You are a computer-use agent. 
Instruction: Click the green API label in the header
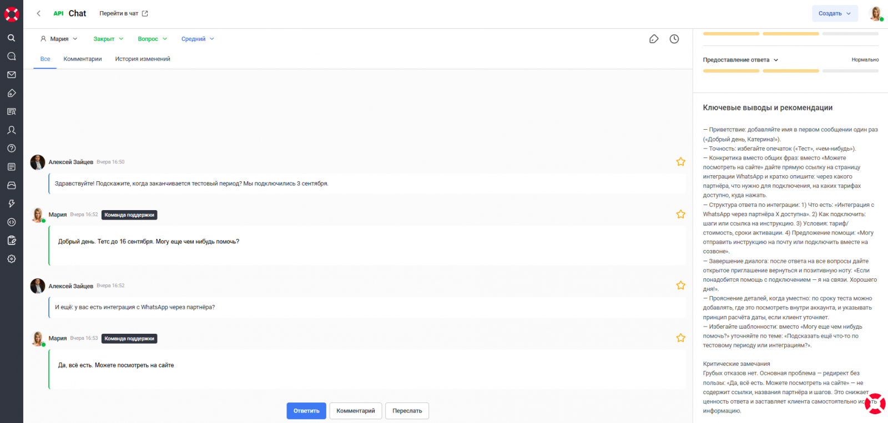point(58,13)
